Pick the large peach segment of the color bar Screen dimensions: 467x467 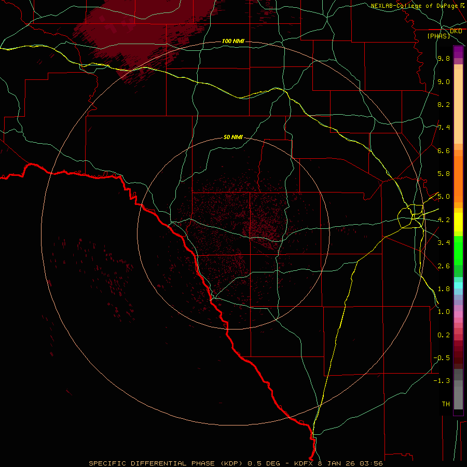pyautogui.click(x=458, y=106)
